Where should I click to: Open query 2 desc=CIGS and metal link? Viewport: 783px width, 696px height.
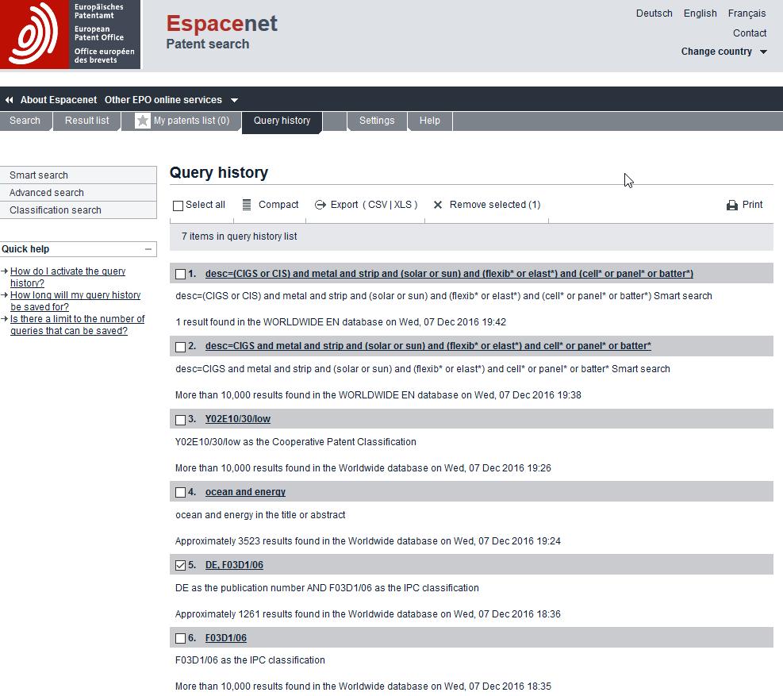click(x=428, y=346)
